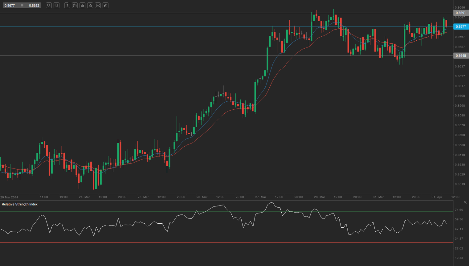Click the blue 0.8677 current price tag

click(460, 26)
